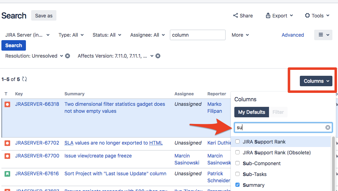Expand the More criteria menu
This screenshot has width=338, height=191.
point(240,35)
